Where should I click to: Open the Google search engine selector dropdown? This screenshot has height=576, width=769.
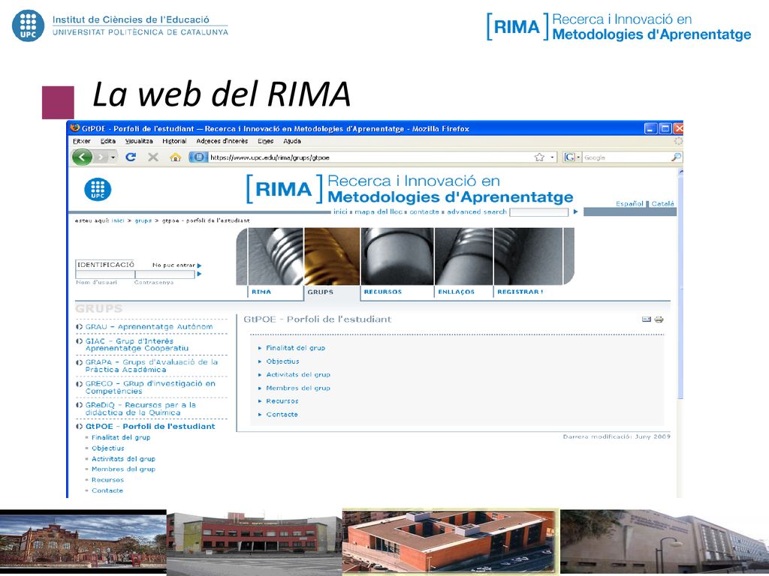tap(571, 157)
